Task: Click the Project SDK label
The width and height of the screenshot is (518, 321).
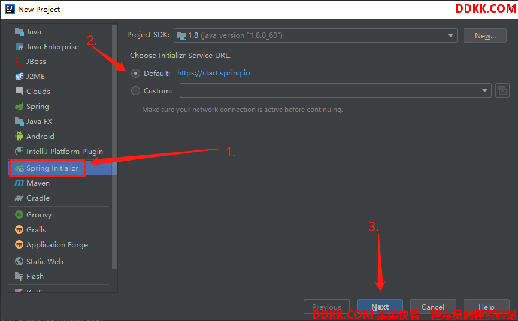Action: 149,35
